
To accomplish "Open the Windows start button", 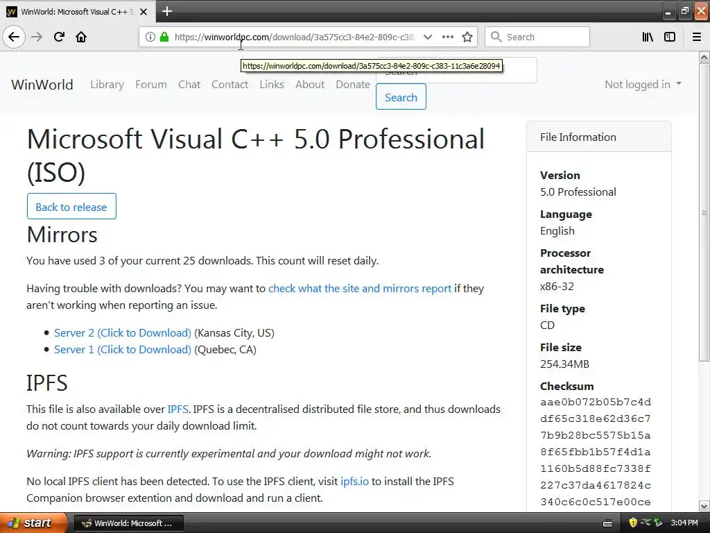I will coord(33,523).
